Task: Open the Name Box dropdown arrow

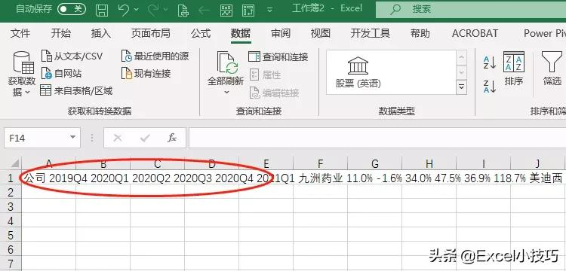Action: coord(72,138)
